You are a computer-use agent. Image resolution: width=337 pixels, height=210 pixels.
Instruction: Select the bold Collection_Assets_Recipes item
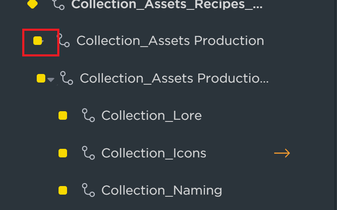click(x=167, y=4)
